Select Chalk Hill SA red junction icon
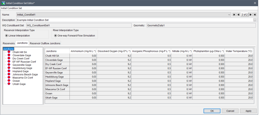 9,52
